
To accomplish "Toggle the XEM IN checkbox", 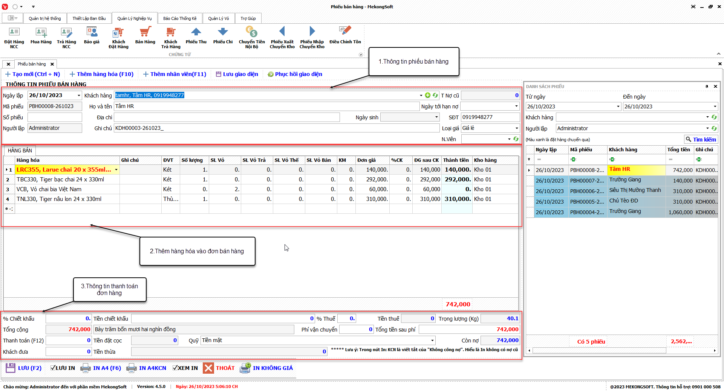I will (175, 368).
